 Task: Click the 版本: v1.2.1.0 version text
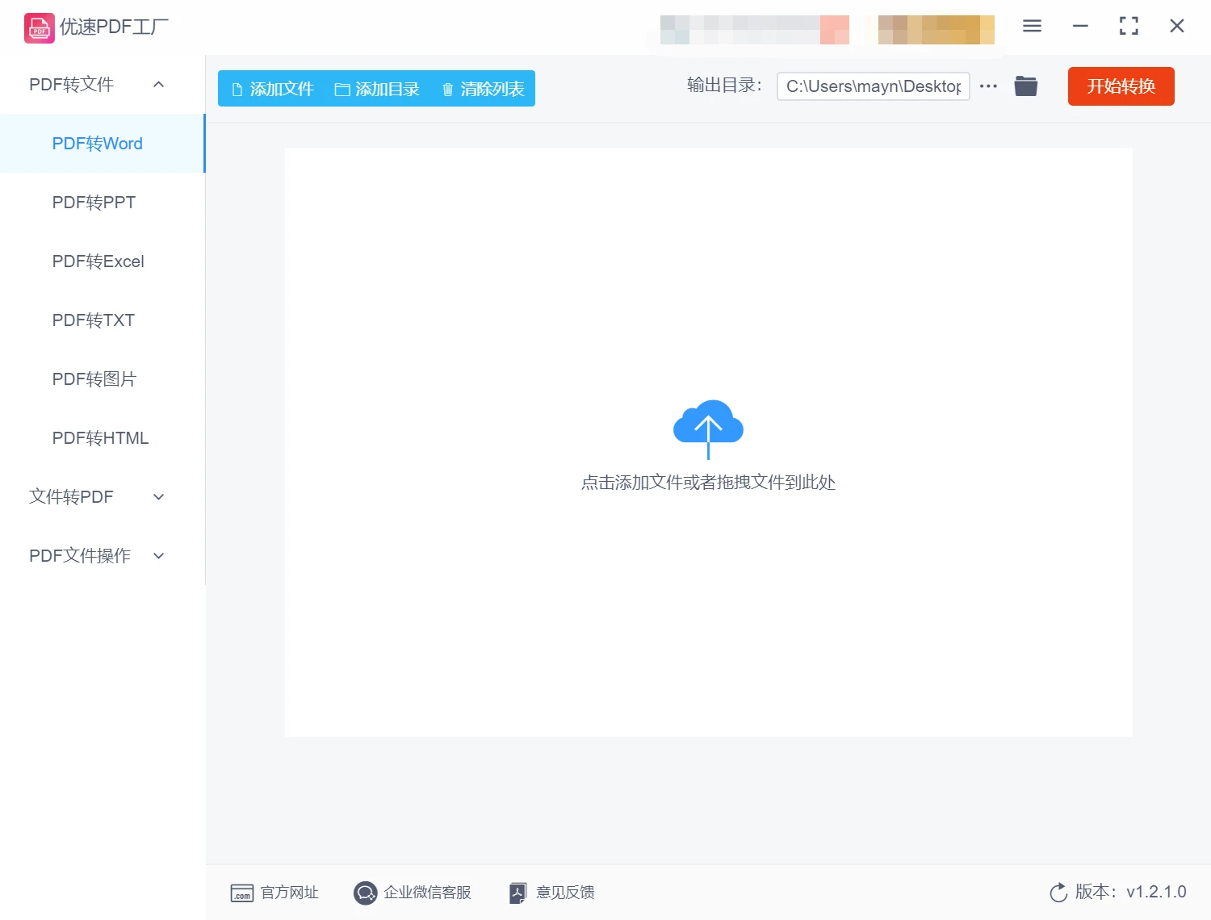pos(1130,892)
